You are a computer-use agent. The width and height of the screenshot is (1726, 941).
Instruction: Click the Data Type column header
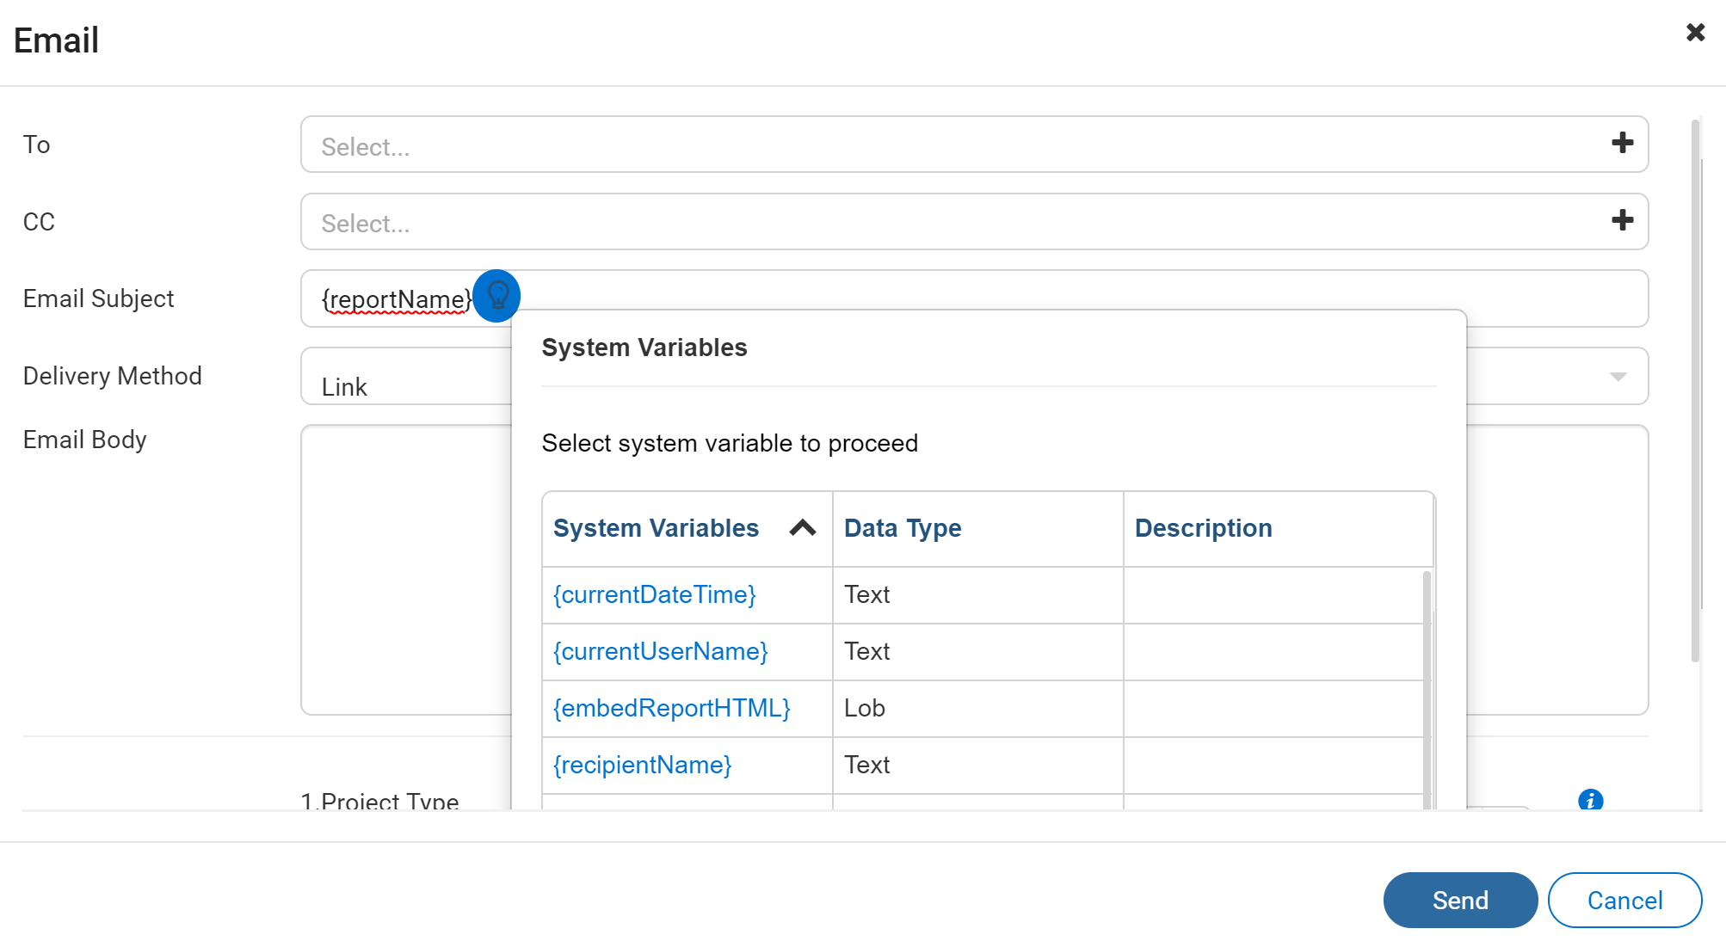[903, 528]
